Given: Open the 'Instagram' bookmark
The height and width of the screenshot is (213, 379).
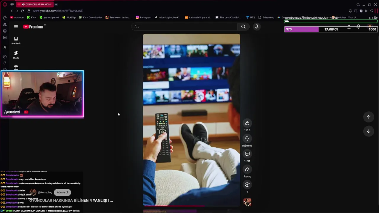Looking at the screenshot, I should pyautogui.click(x=143, y=17).
